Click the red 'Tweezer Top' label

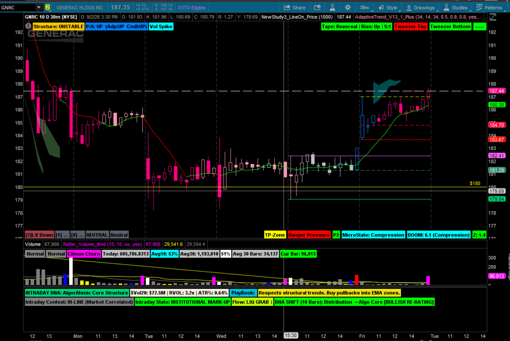click(411, 27)
